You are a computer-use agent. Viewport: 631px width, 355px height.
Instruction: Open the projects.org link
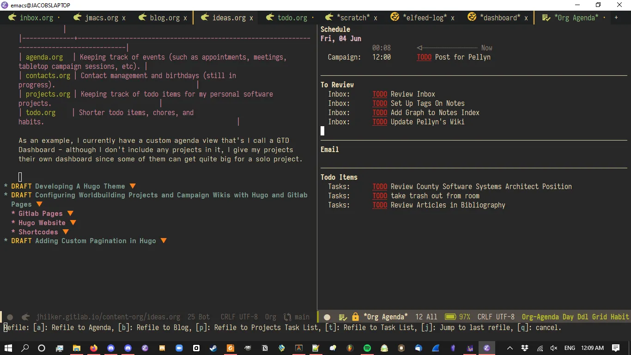click(x=48, y=94)
